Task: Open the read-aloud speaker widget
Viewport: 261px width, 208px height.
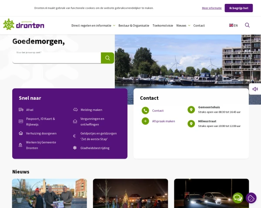Action: (255, 89)
